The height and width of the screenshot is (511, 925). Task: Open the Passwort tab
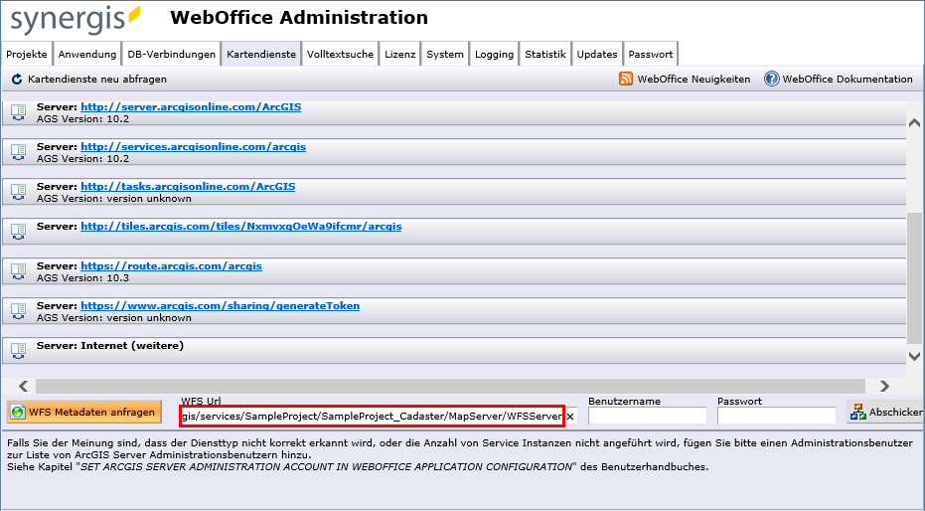(x=651, y=54)
